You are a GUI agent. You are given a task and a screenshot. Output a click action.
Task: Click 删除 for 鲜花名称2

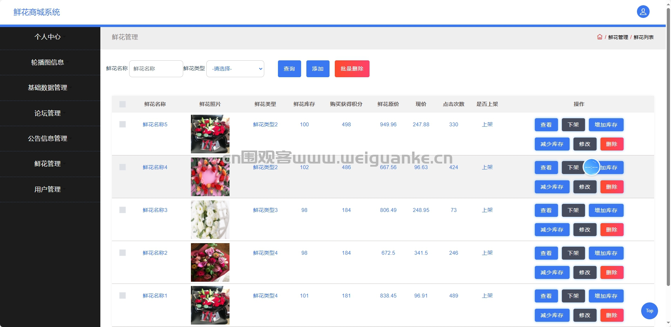[x=612, y=272]
